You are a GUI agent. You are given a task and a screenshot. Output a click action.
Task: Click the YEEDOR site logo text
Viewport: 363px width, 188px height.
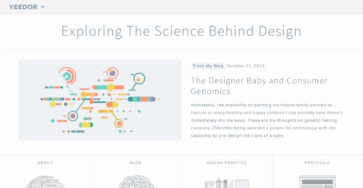pyautogui.click(x=23, y=7)
